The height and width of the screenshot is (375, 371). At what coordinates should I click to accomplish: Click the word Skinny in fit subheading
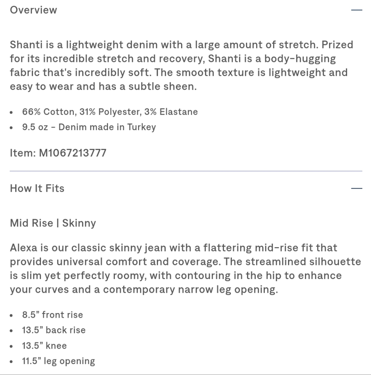tap(79, 223)
